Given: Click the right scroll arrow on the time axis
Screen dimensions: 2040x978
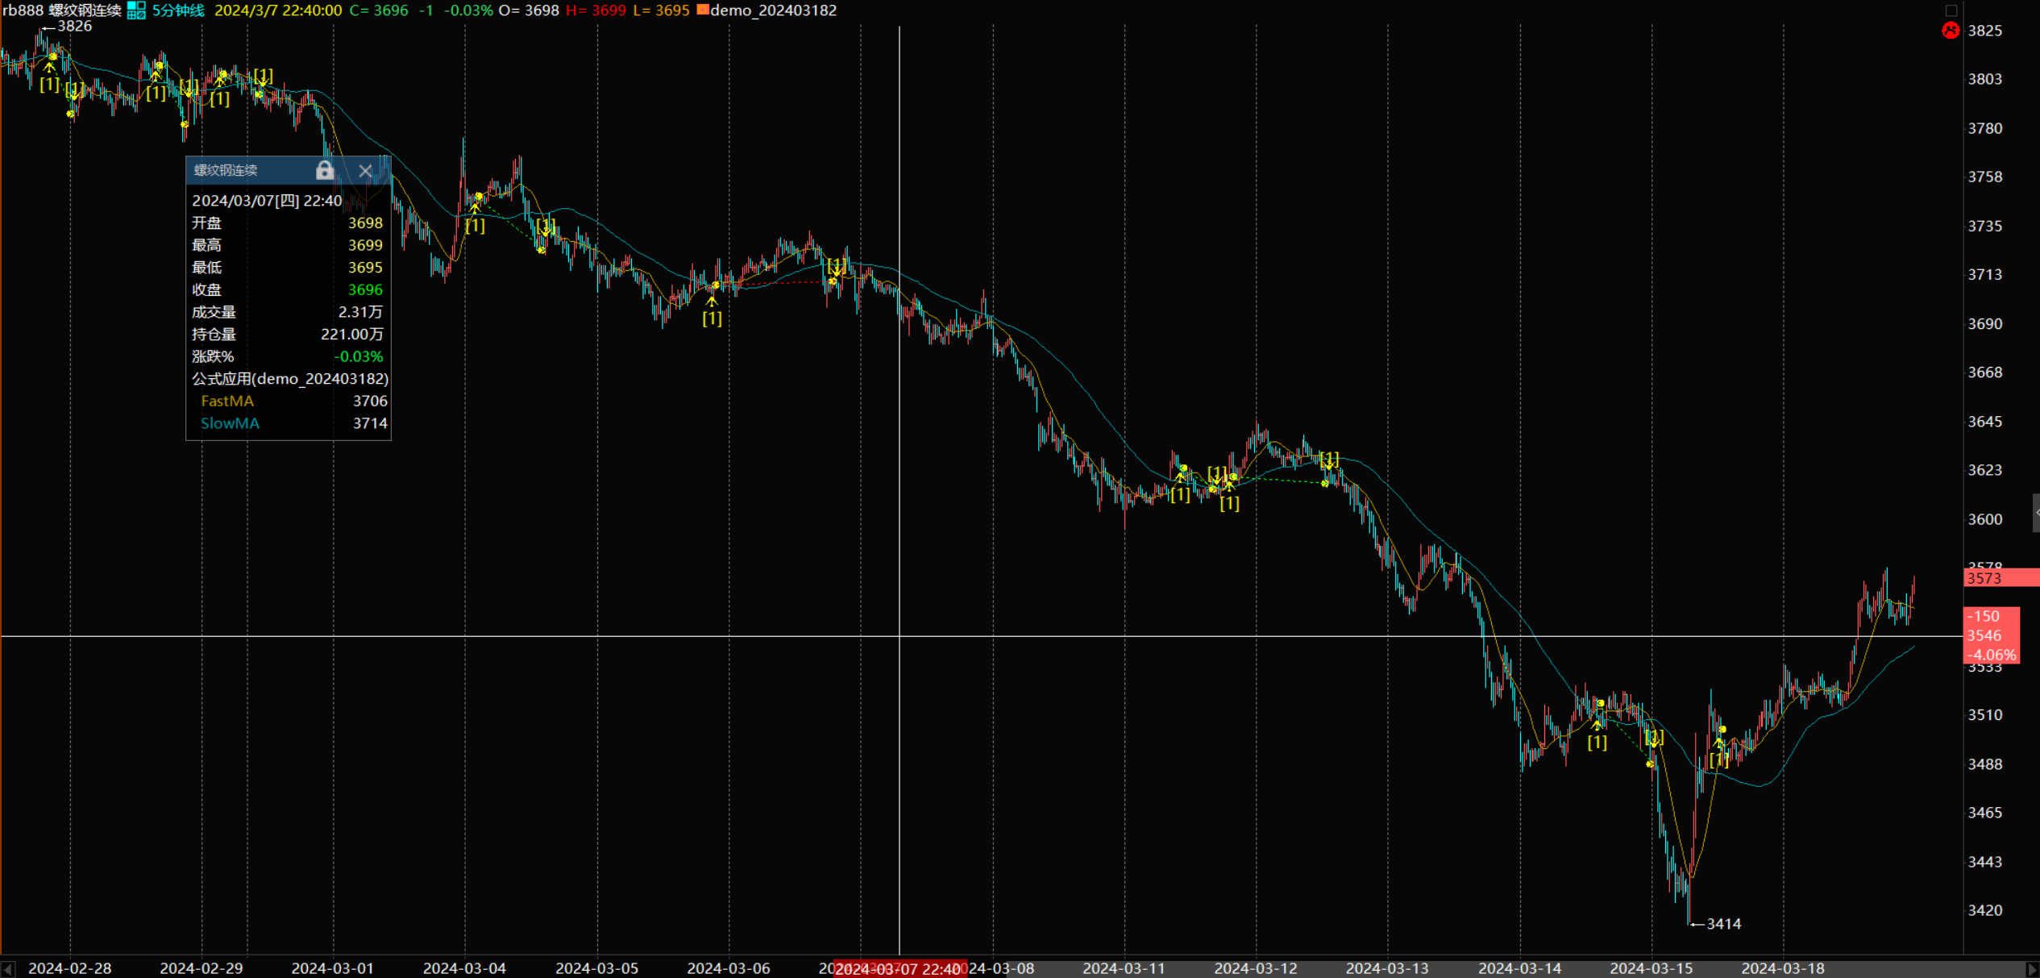Looking at the screenshot, I should 2032,968.
